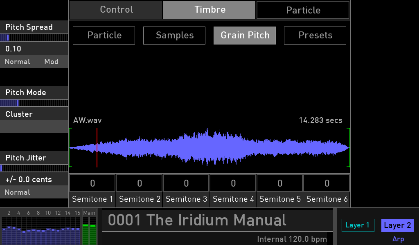Select the red playhead marker in waveform
Screen dimensions: 419x245
tap(97, 148)
